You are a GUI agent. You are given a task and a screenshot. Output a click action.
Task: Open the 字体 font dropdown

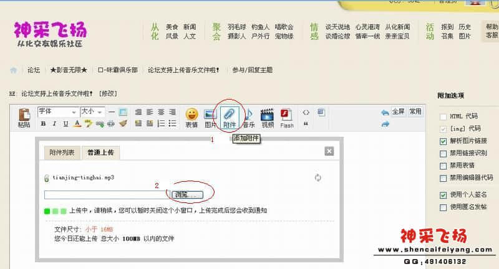tap(57, 111)
